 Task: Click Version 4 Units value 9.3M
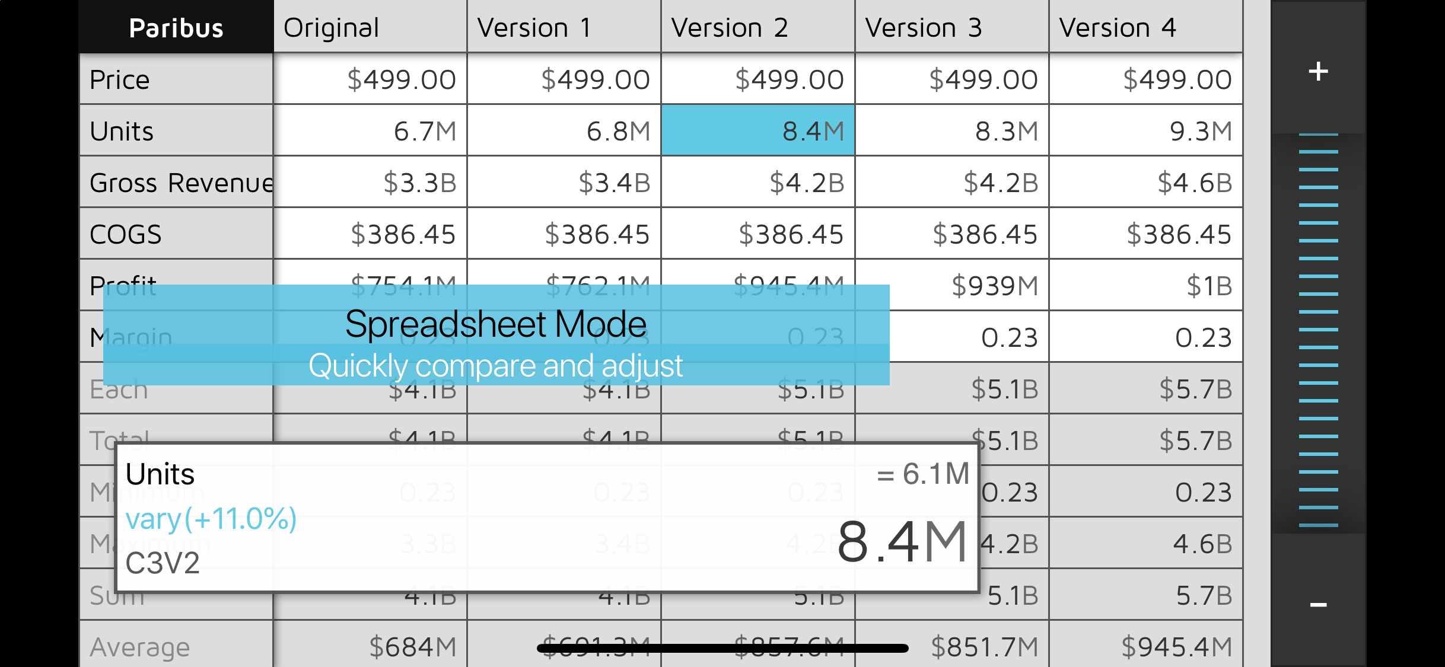[x=1145, y=131]
